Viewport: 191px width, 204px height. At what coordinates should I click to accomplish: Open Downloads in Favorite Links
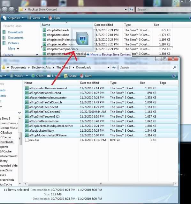coord(15,32)
